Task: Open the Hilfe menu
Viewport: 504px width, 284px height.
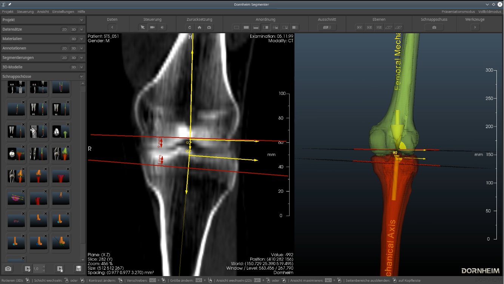Action: [x=81, y=12]
